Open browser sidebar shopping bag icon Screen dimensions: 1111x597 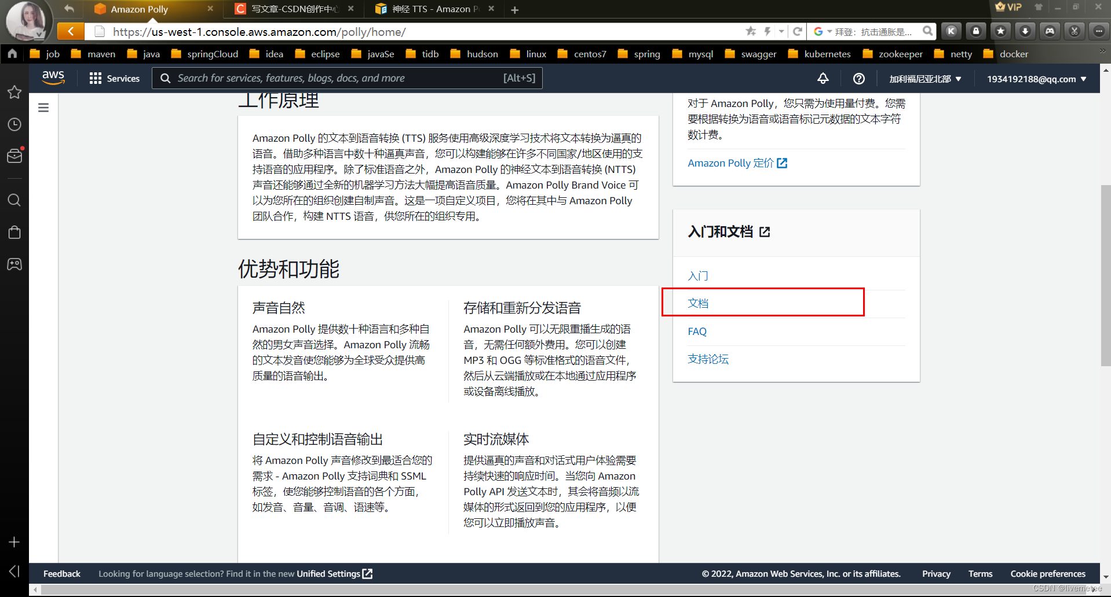14,233
